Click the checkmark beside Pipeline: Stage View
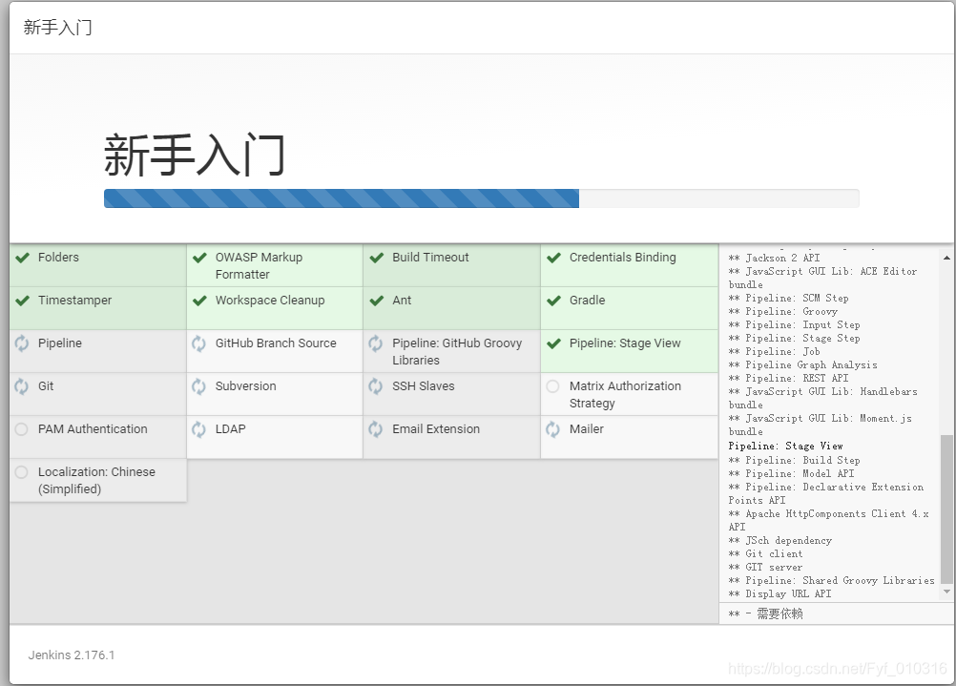Screen dimensions: 956x686 click(553, 343)
